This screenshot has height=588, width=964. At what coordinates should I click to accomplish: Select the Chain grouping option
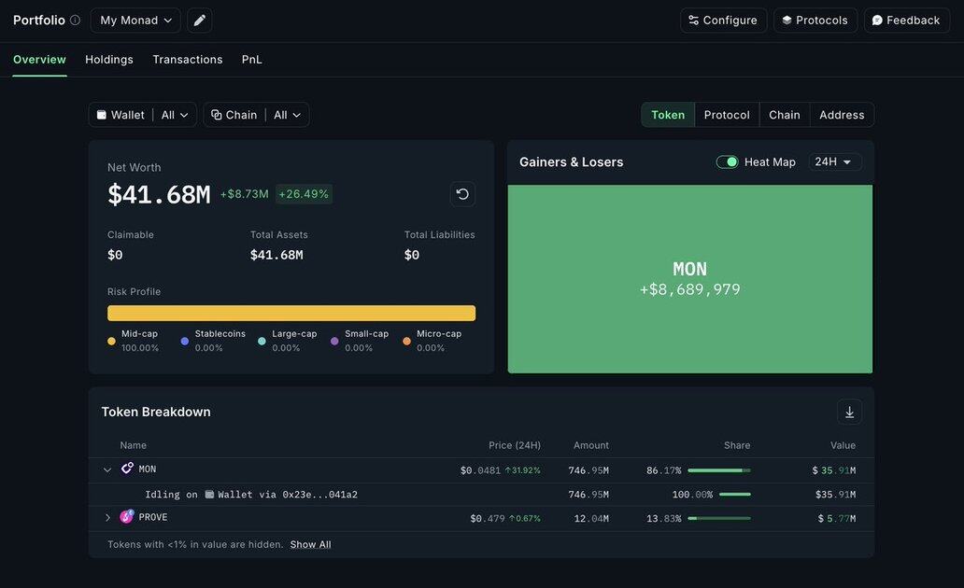784,115
